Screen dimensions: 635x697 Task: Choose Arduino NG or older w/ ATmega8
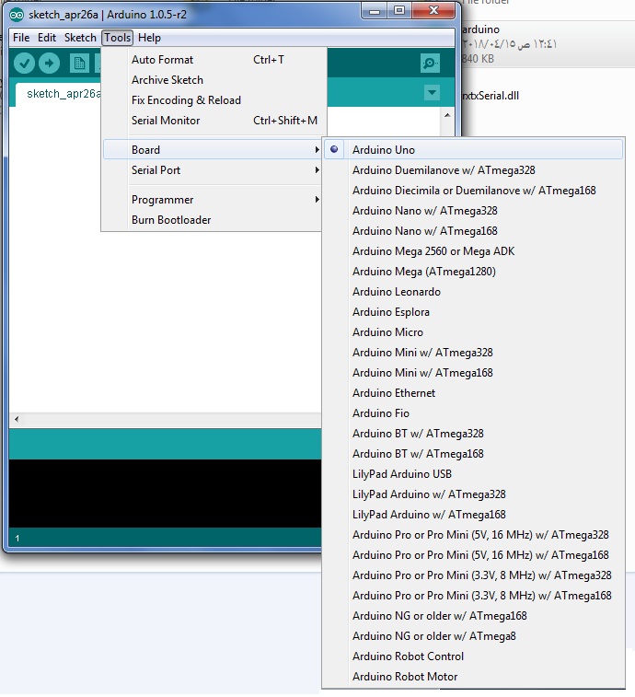click(473, 636)
